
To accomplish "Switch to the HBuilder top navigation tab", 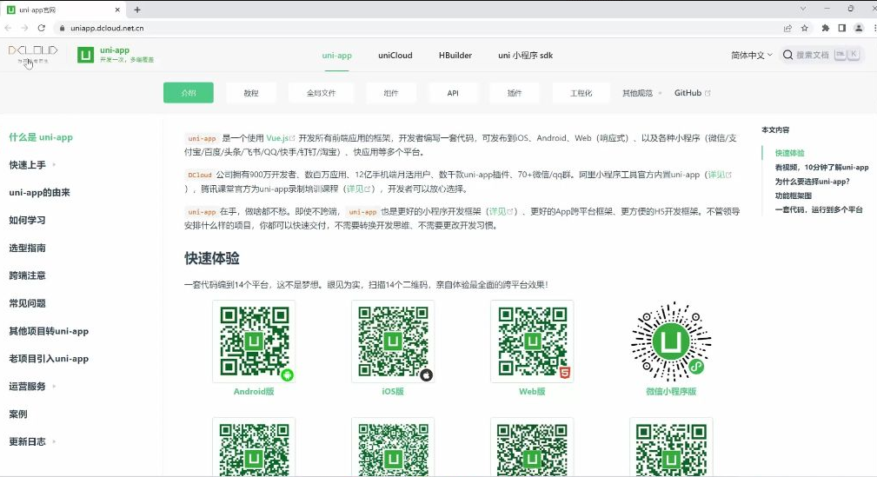I will (455, 56).
